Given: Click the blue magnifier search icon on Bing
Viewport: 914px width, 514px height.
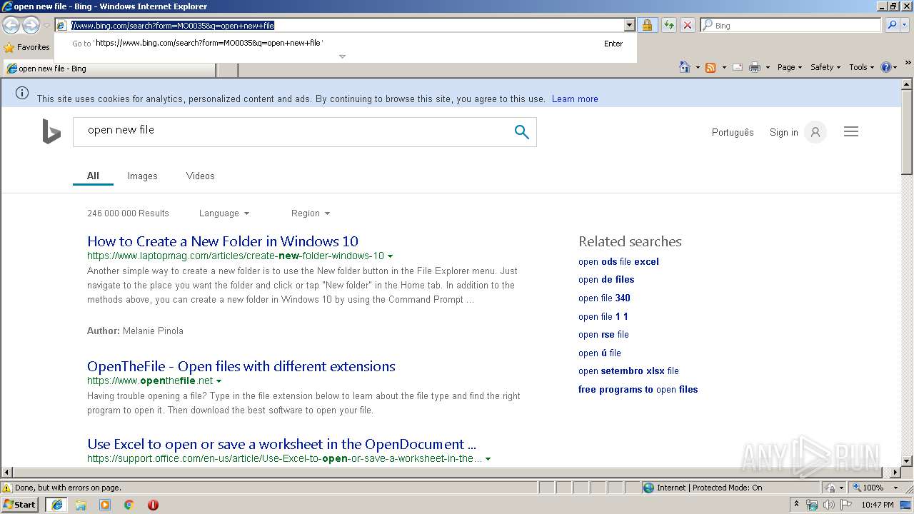Looking at the screenshot, I should click(522, 131).
